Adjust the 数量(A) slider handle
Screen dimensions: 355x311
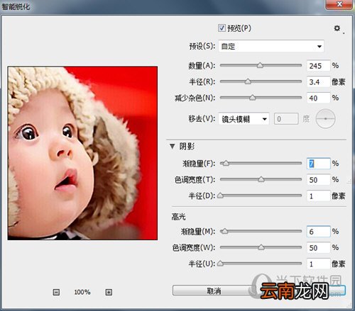260,65
